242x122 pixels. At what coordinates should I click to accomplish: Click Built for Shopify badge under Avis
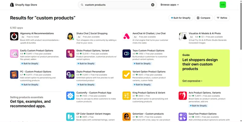198,106
